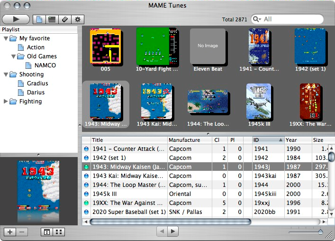Click status dot for 1945k III row

[x=86, y=194]
